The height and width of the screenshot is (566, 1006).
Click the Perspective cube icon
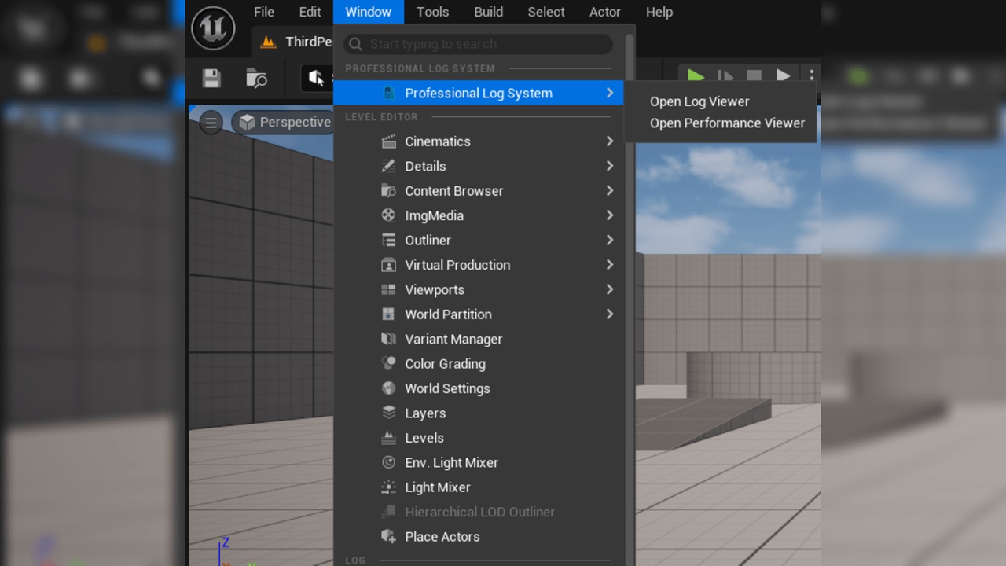point(248,123)
